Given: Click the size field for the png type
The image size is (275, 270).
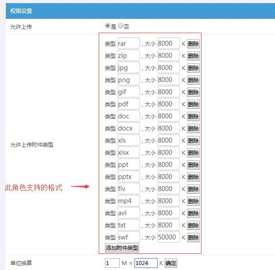Looking at the screenshot, I should tap(168, 80).
